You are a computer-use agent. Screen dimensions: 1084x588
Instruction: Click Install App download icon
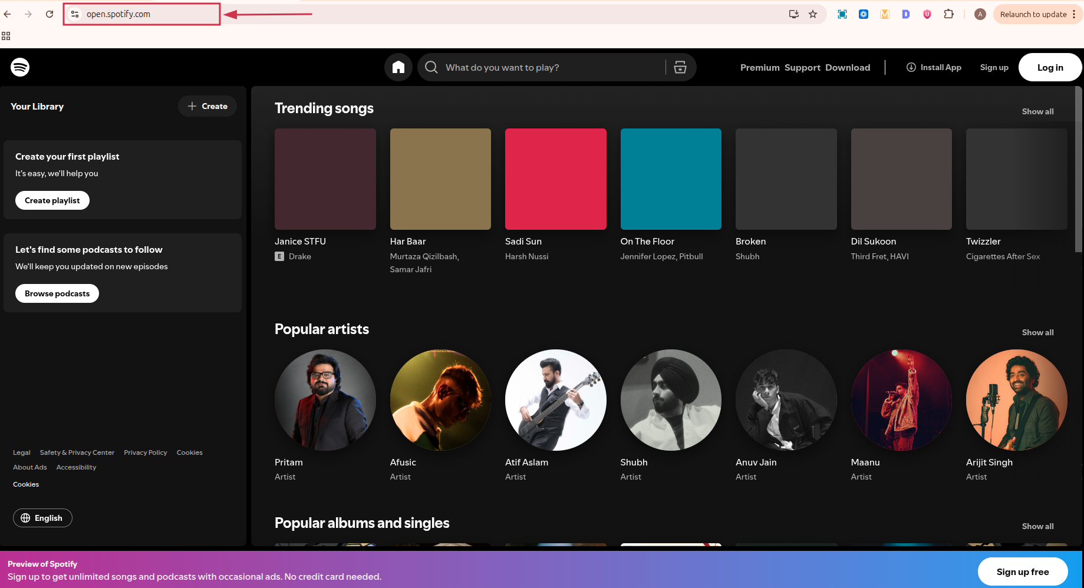[911, 67]
